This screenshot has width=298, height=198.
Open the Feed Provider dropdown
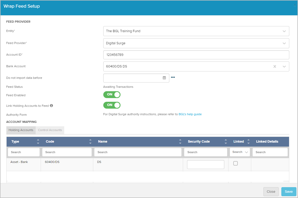coord(284,43)
